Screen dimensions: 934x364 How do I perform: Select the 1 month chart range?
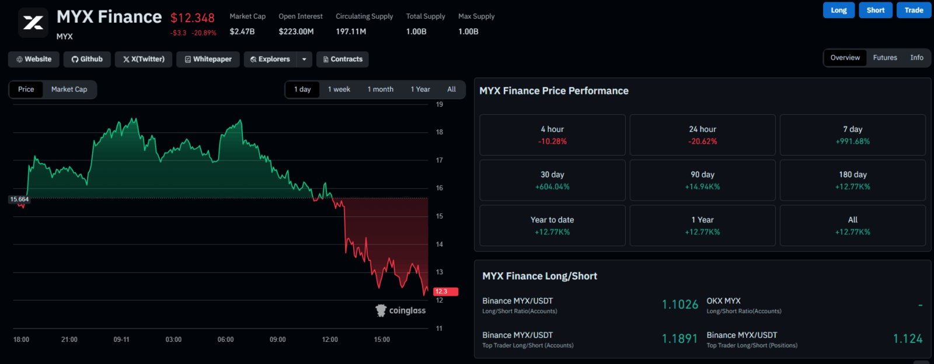381,89
